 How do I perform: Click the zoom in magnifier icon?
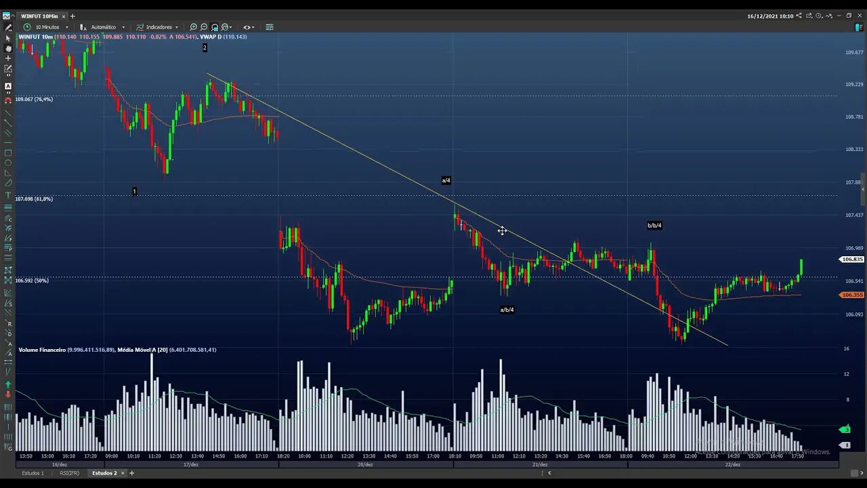pos(193,27)
